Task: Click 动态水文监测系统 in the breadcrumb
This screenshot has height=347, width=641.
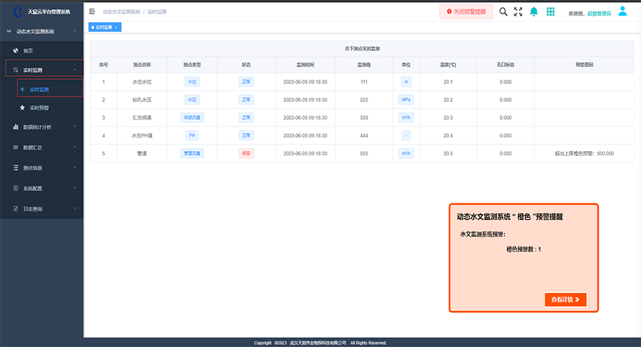Action: 121,13
